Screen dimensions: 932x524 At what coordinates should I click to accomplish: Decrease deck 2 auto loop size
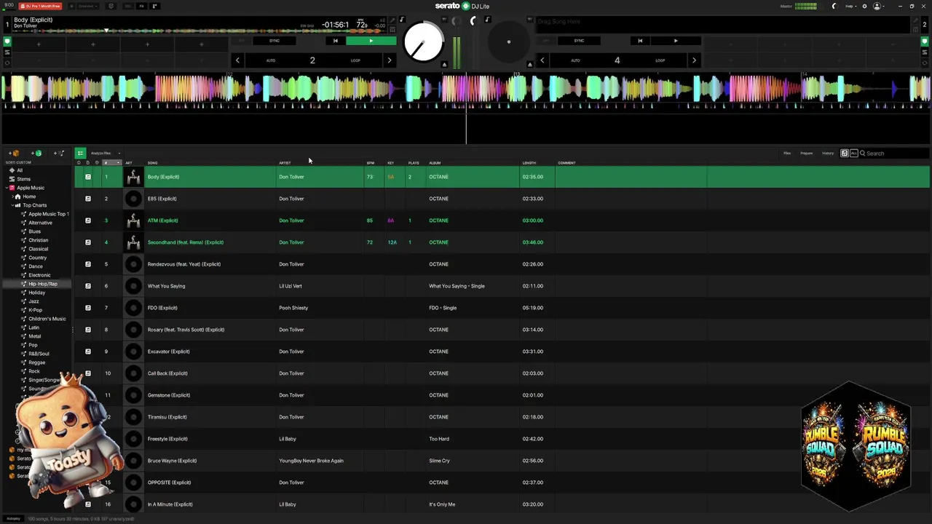(542, 60)
